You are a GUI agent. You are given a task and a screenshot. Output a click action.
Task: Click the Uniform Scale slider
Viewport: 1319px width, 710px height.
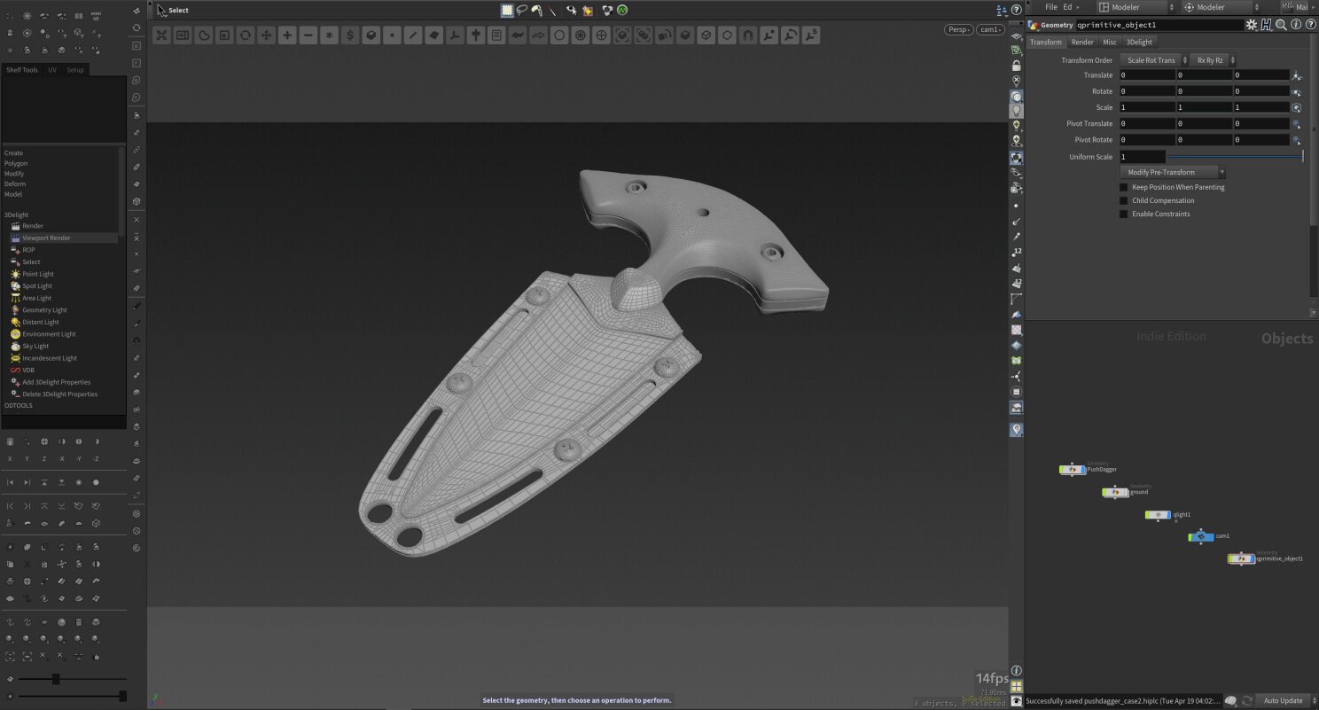pyautogui.click(x=1235, y=157)
